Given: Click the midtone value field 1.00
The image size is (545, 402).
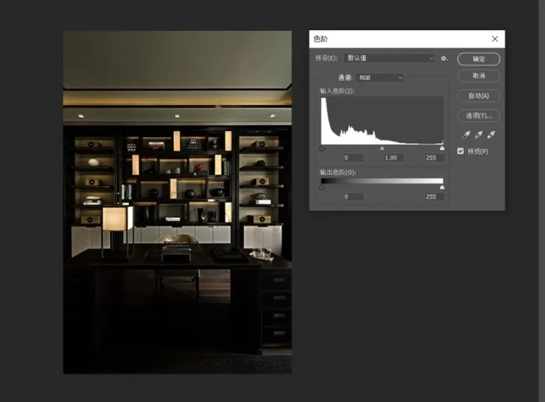Looking at the screenshot, I should 393,158.
